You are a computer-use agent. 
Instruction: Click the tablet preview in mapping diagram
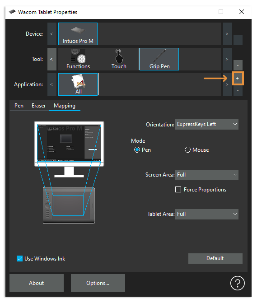point(69,205)
